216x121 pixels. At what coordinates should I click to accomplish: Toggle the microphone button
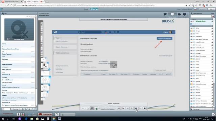pyautogui.click(x=18, y=114)
